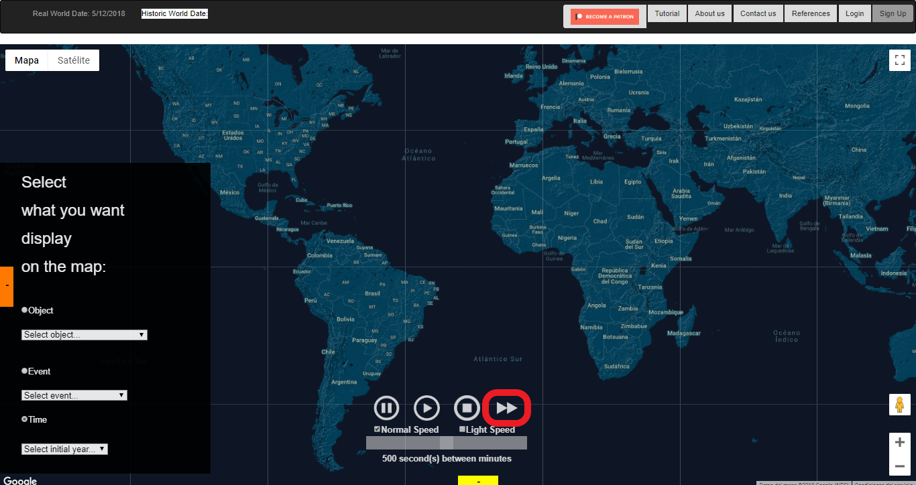Switch to Mapa map type
The width and height of the screenshot is (916, 485).
(x=27, y=60)
